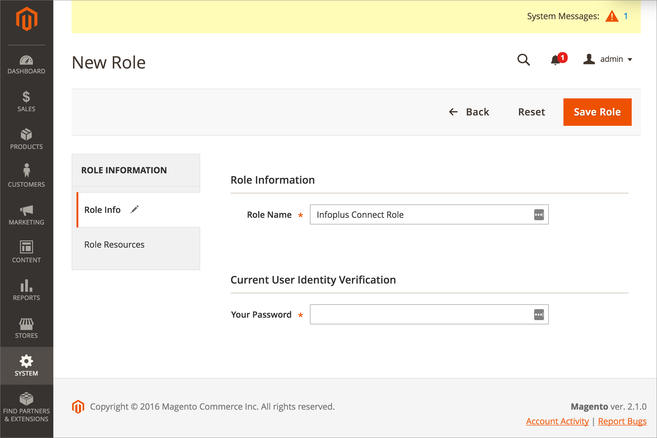Image resolution: width=657 pixels, height=438 pixels.
Task: Click the password manager icon in Role Name field
Action: pyautogui.click(x=539, y=215)
